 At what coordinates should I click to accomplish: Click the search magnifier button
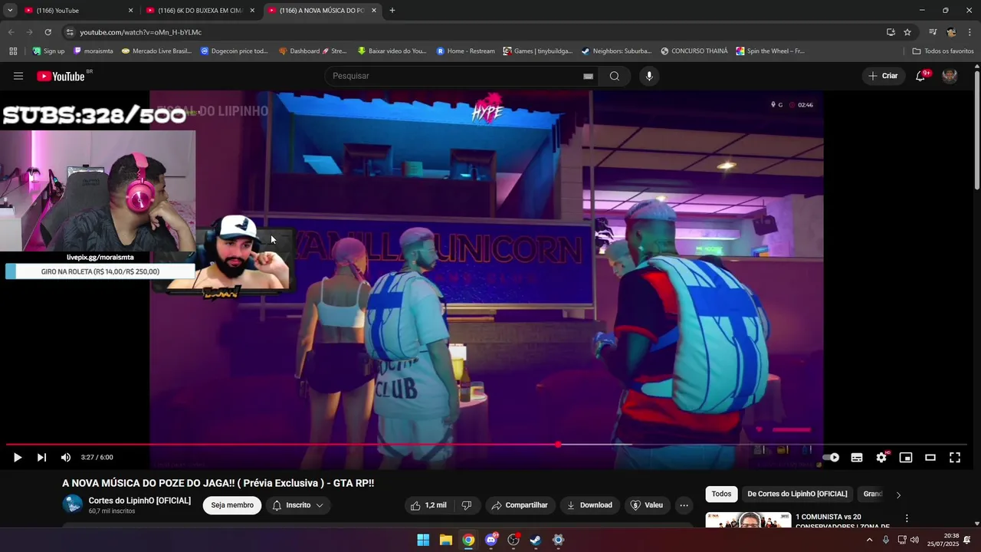tap(615, 76)
